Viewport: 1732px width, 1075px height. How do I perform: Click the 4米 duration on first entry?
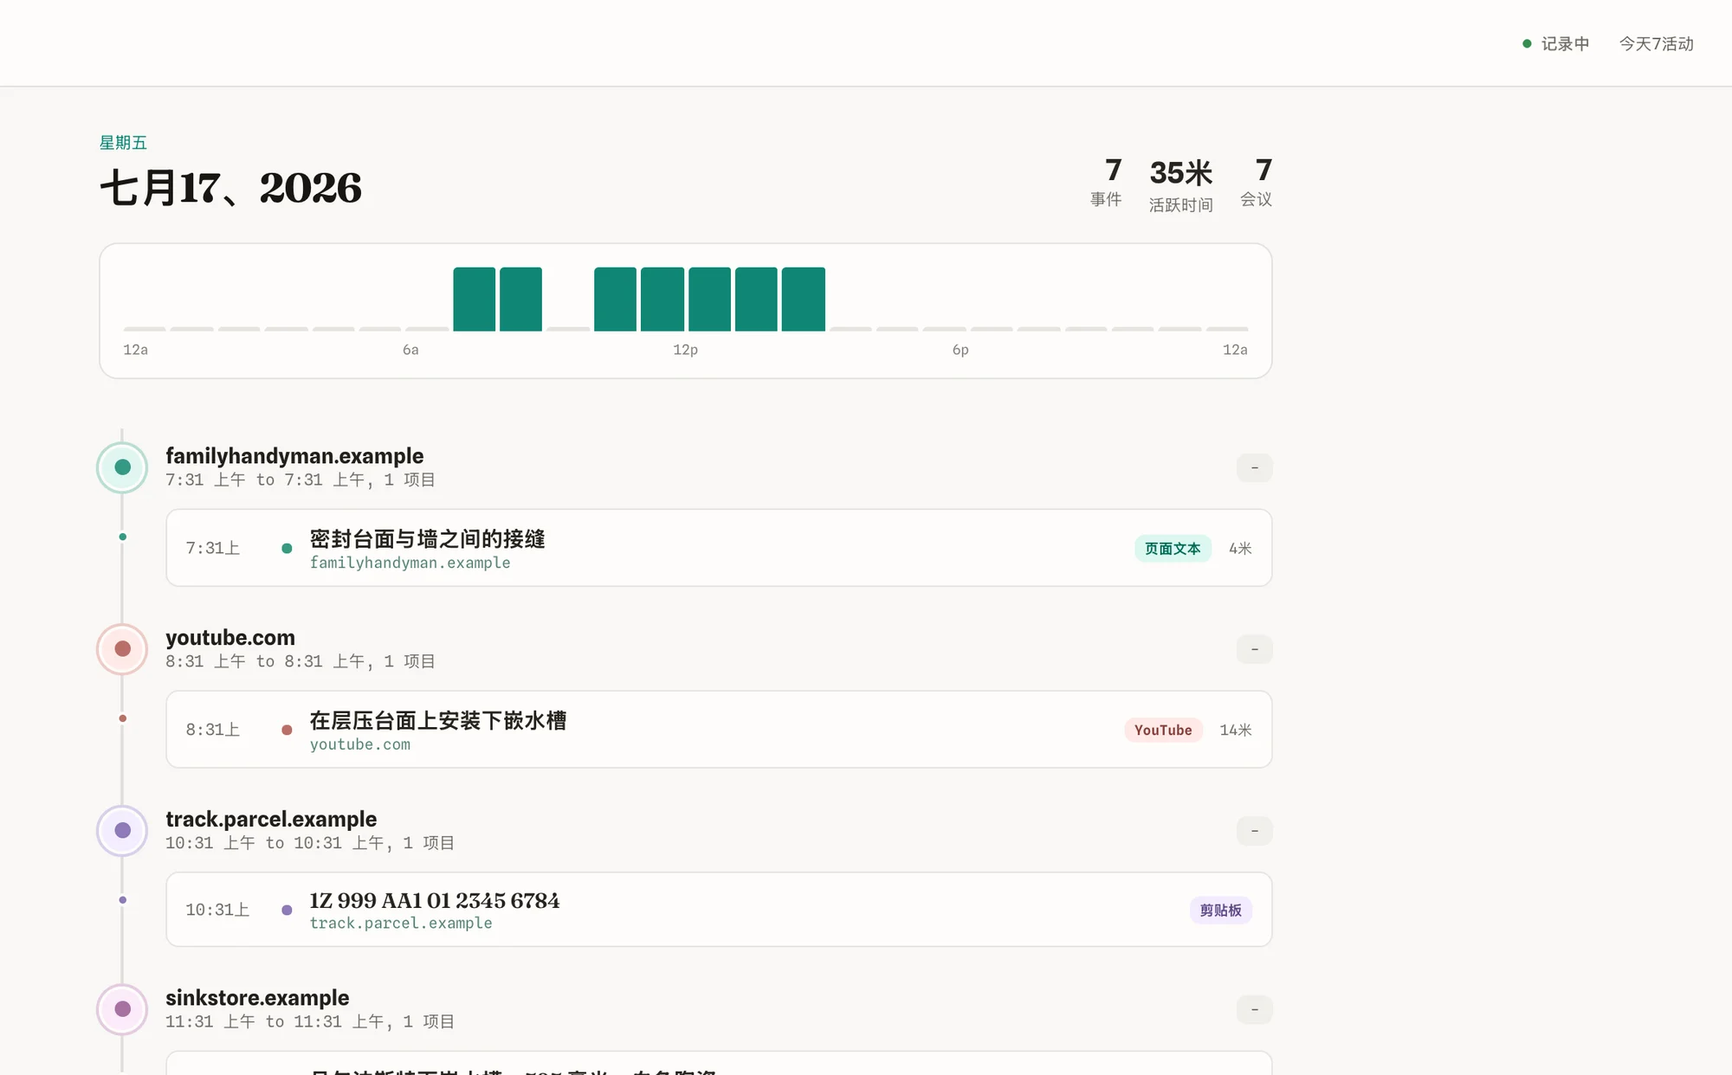1240,549
